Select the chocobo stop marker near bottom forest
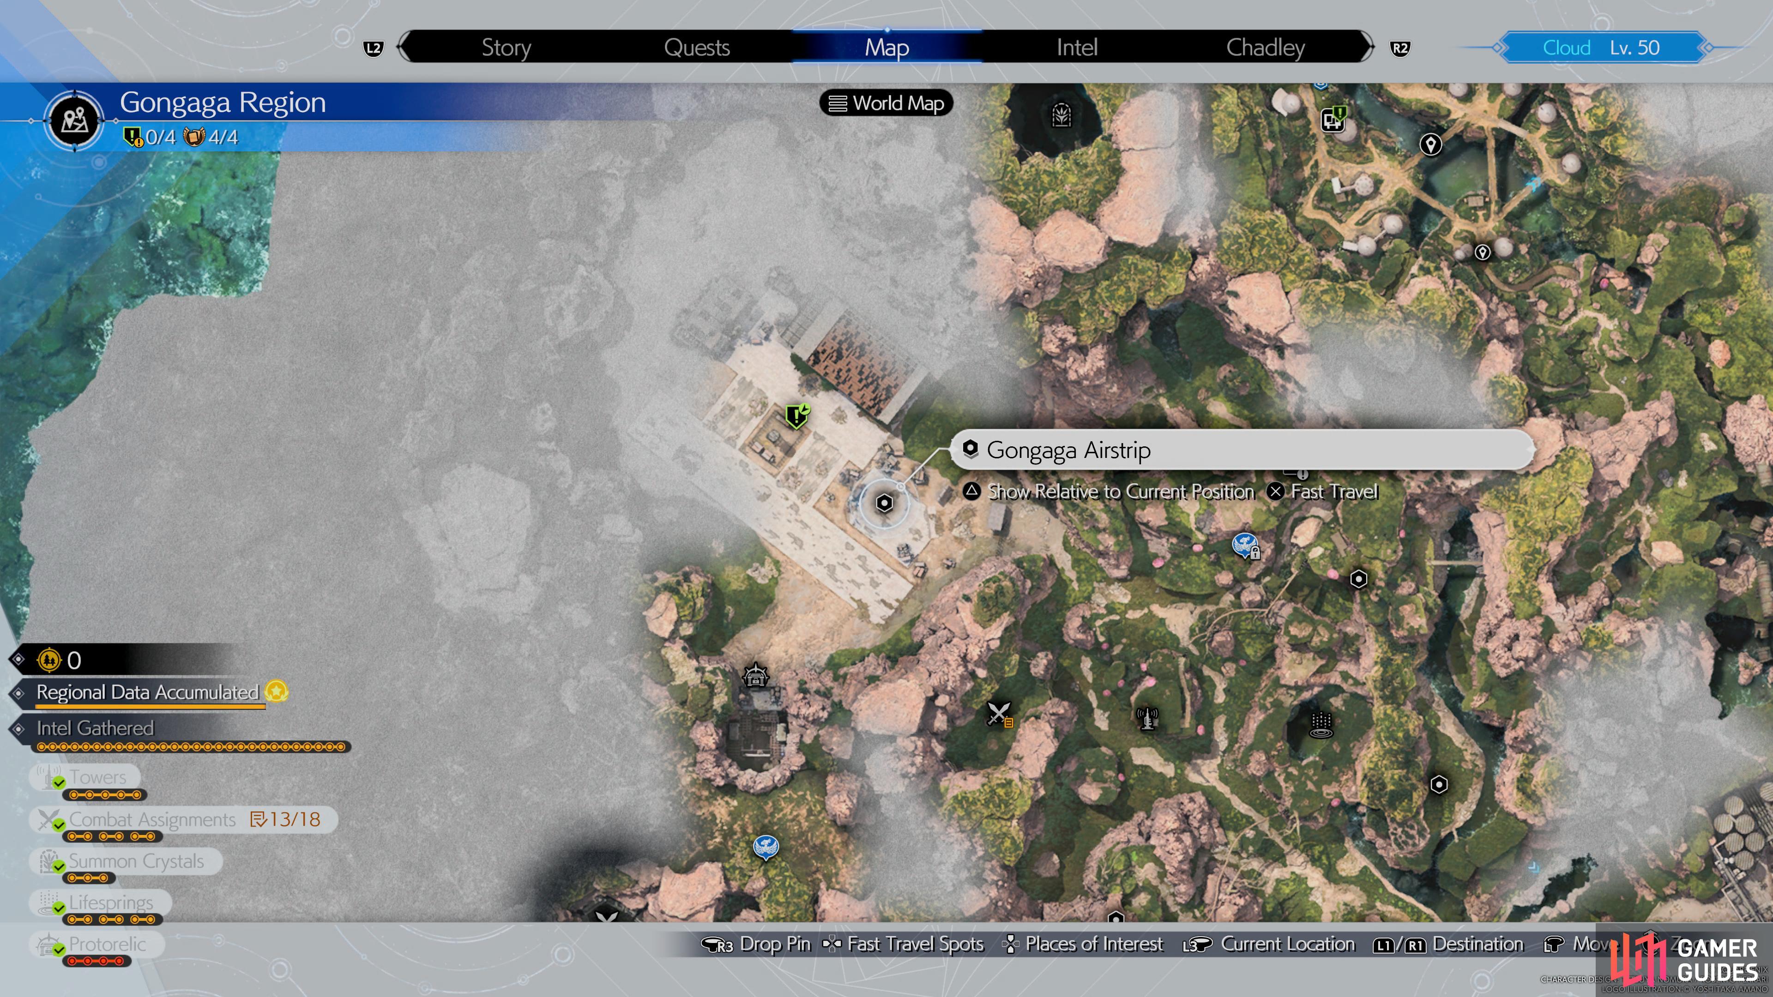 click(766, 848)
